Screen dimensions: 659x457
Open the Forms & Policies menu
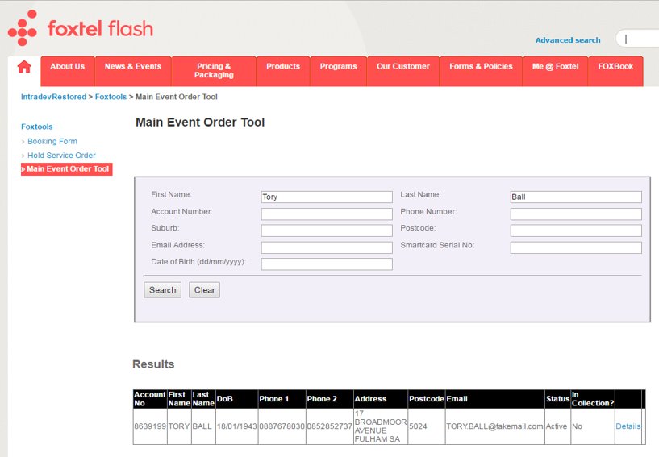(481, 71)
